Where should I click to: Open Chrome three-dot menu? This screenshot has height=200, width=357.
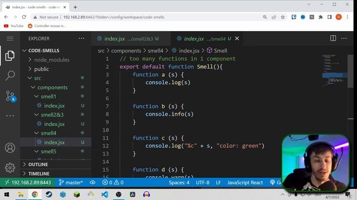[x=348, y=17]
